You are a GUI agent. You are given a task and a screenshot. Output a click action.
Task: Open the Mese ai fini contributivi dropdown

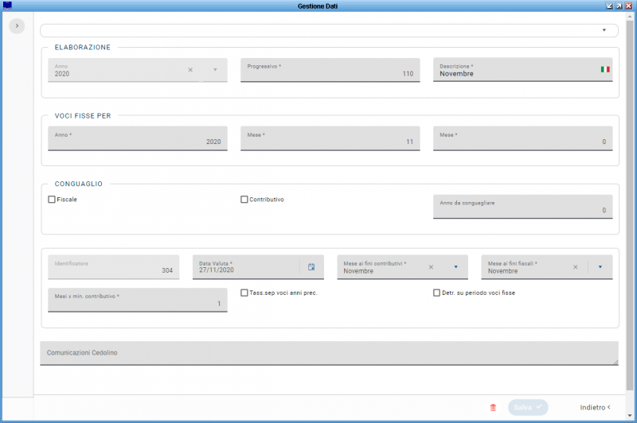point(455,267)
